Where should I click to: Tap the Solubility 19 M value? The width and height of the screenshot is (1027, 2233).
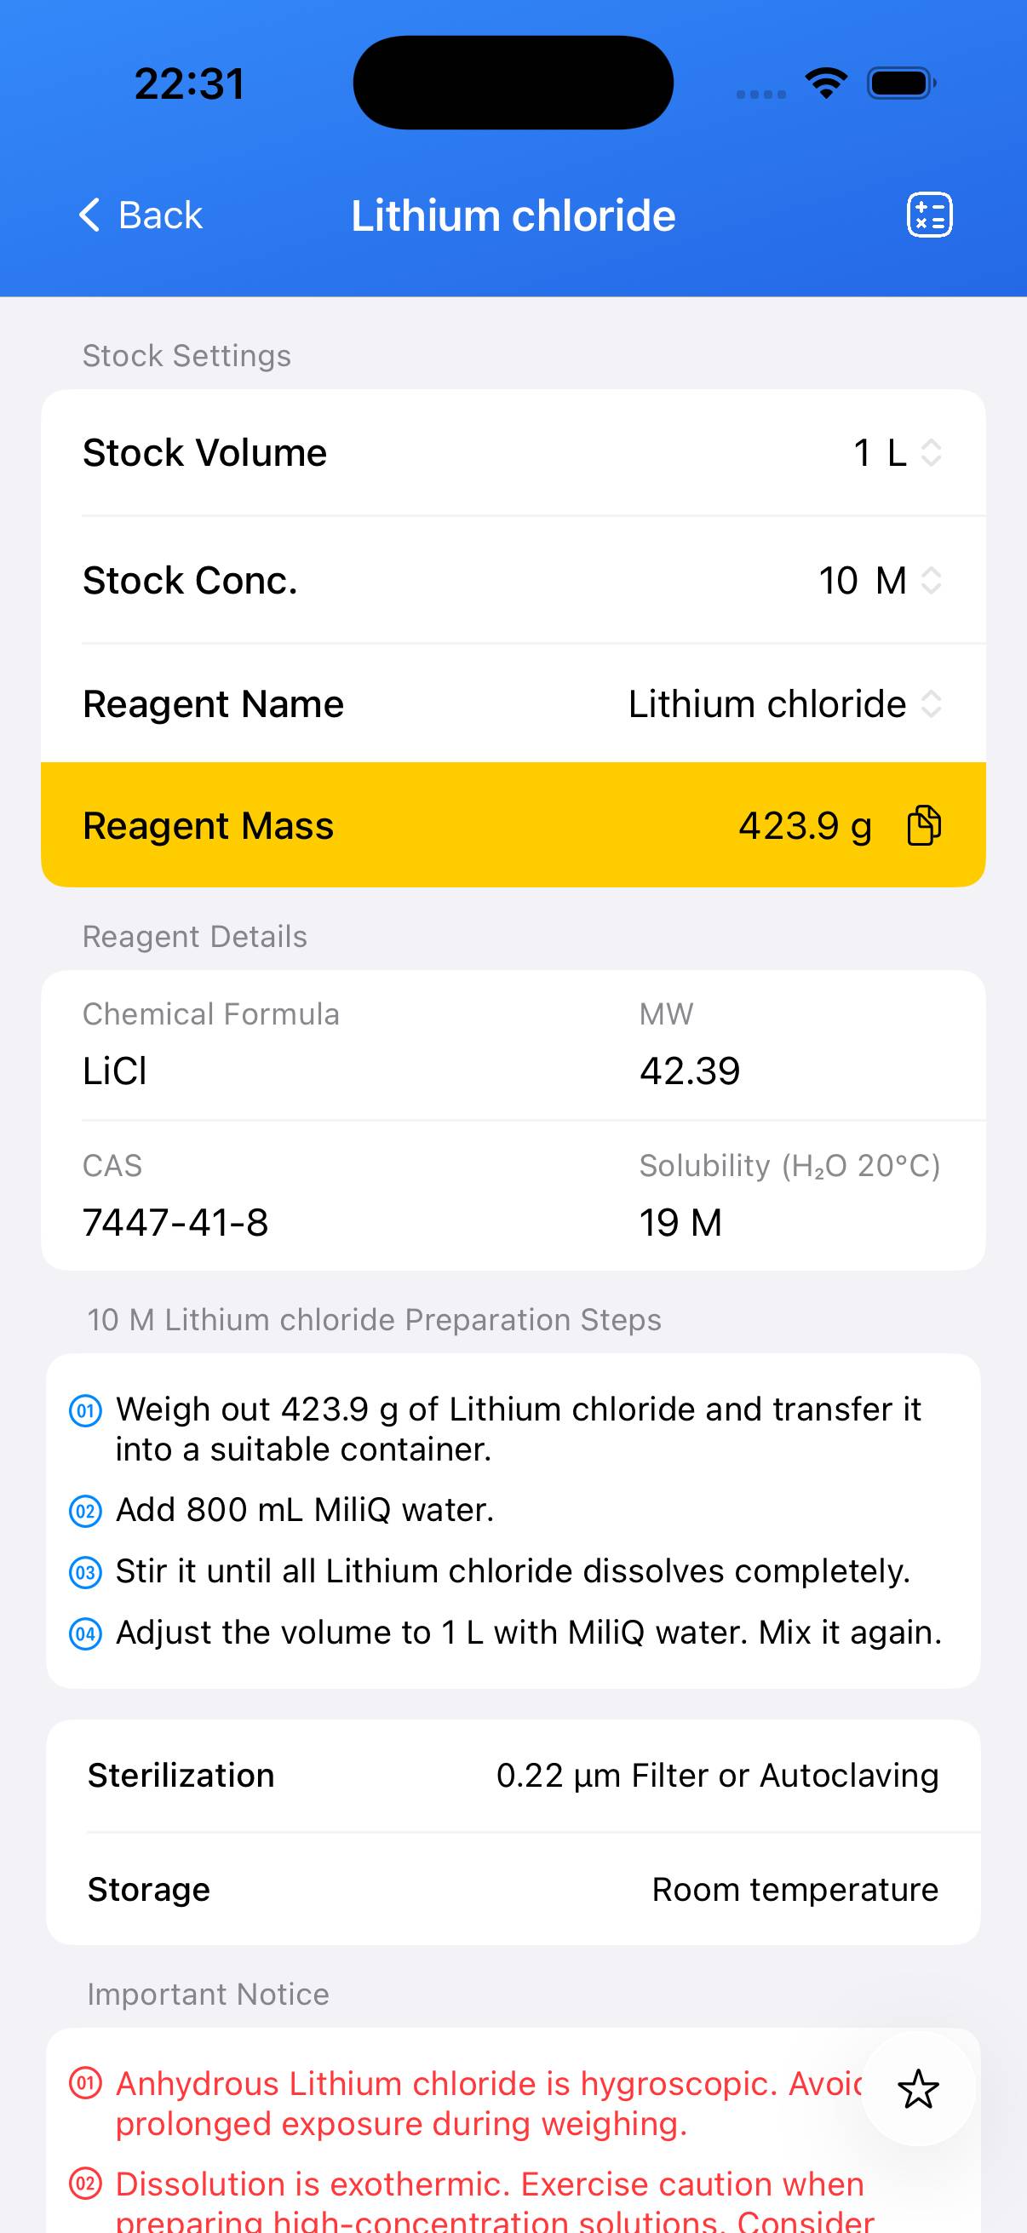(x=680, y=1222)
